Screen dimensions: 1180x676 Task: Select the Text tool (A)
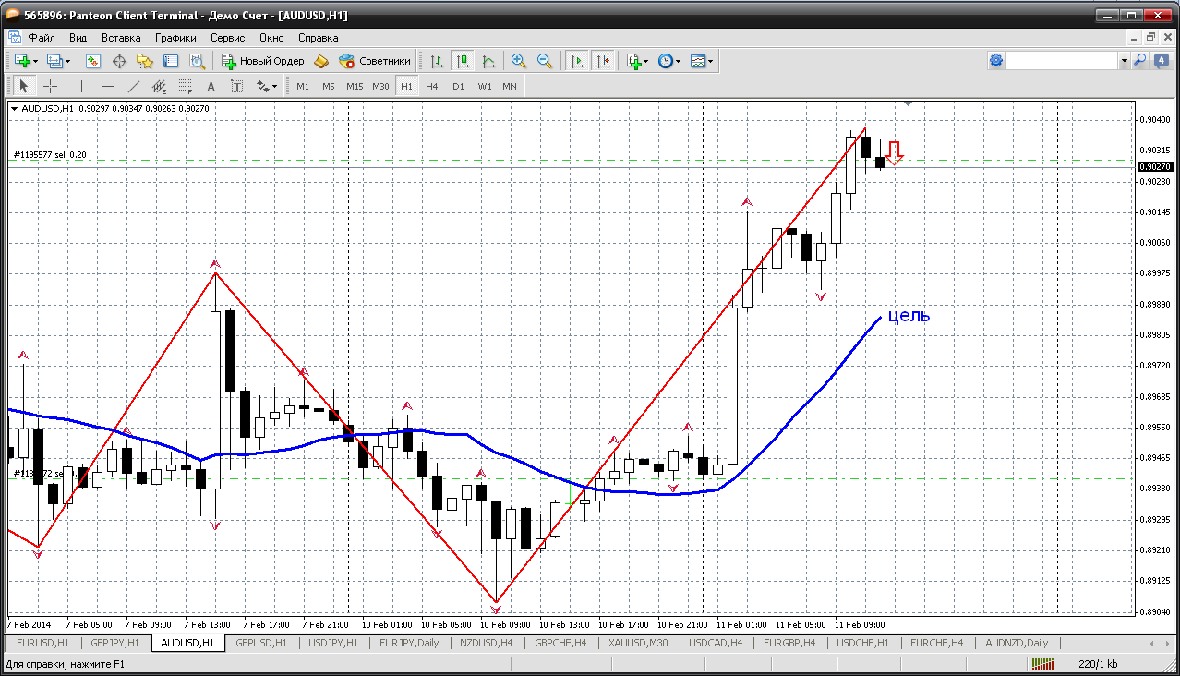click(211, 86)
